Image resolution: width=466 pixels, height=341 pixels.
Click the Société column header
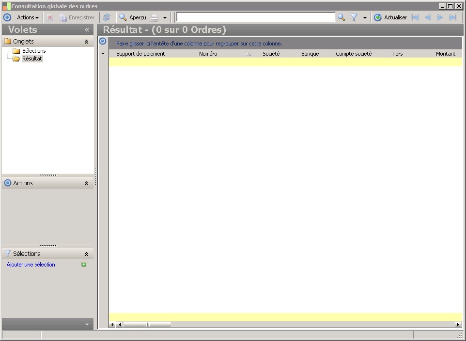point(271,54)
